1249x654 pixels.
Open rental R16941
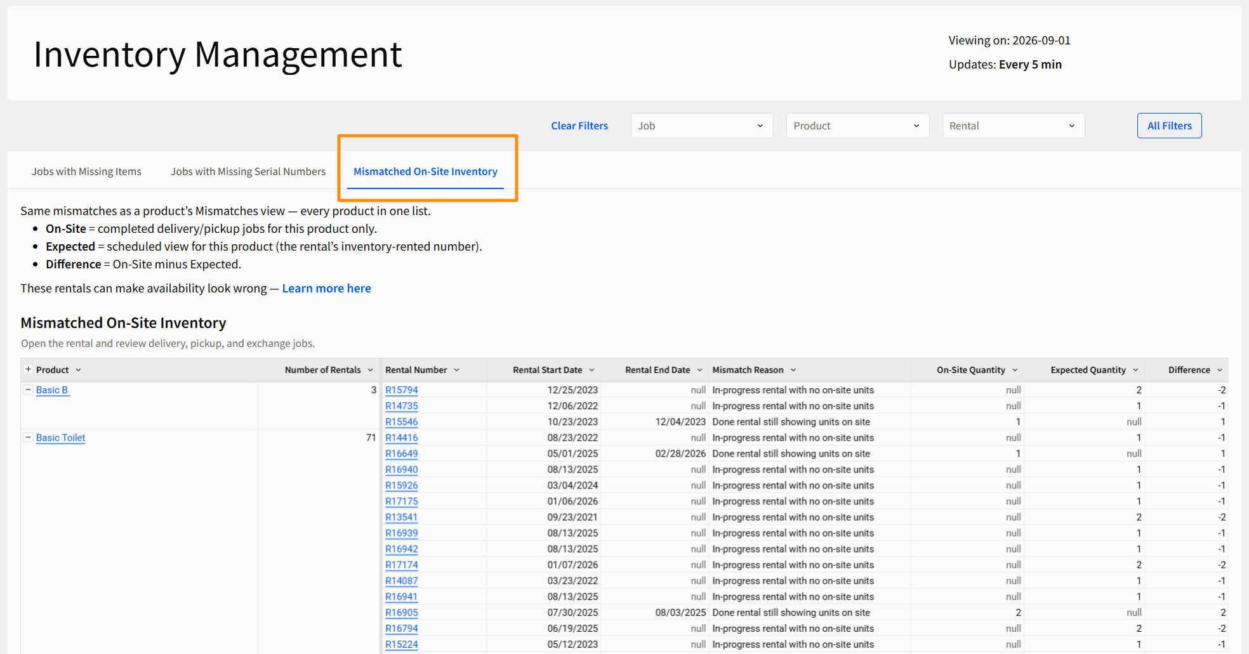402,596
